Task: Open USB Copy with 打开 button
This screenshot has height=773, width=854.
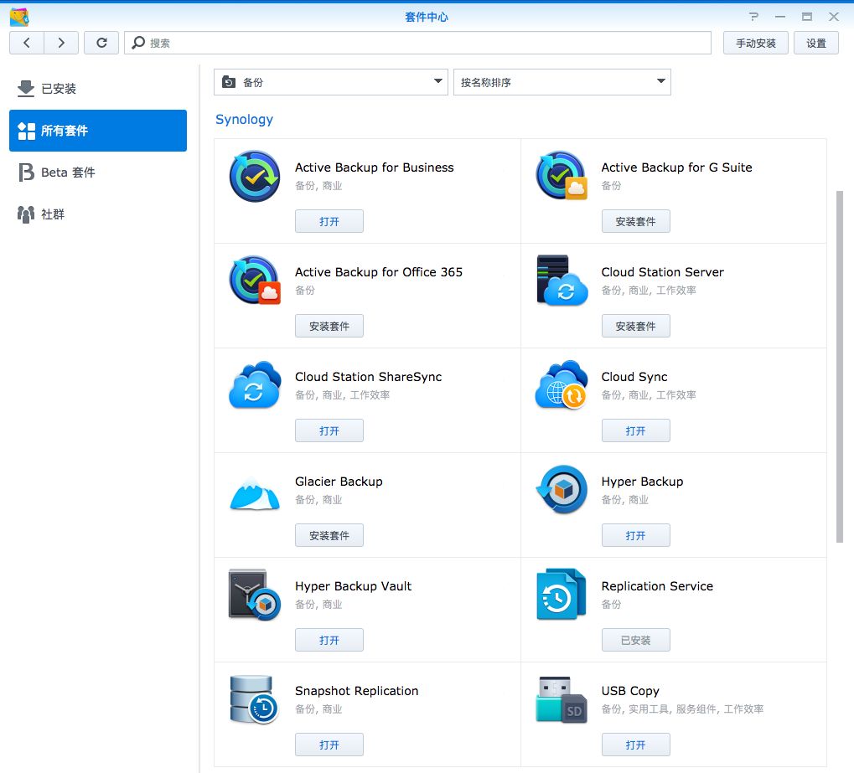Action: [x=635, y=745]
